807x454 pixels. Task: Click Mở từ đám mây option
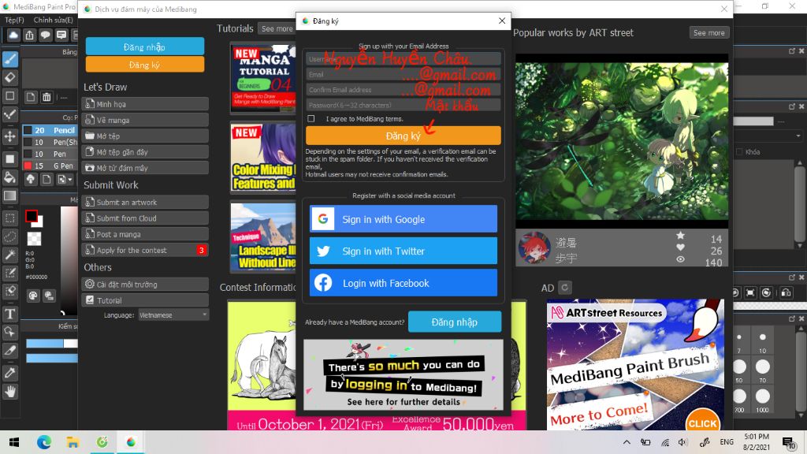[x=146, y=168]
